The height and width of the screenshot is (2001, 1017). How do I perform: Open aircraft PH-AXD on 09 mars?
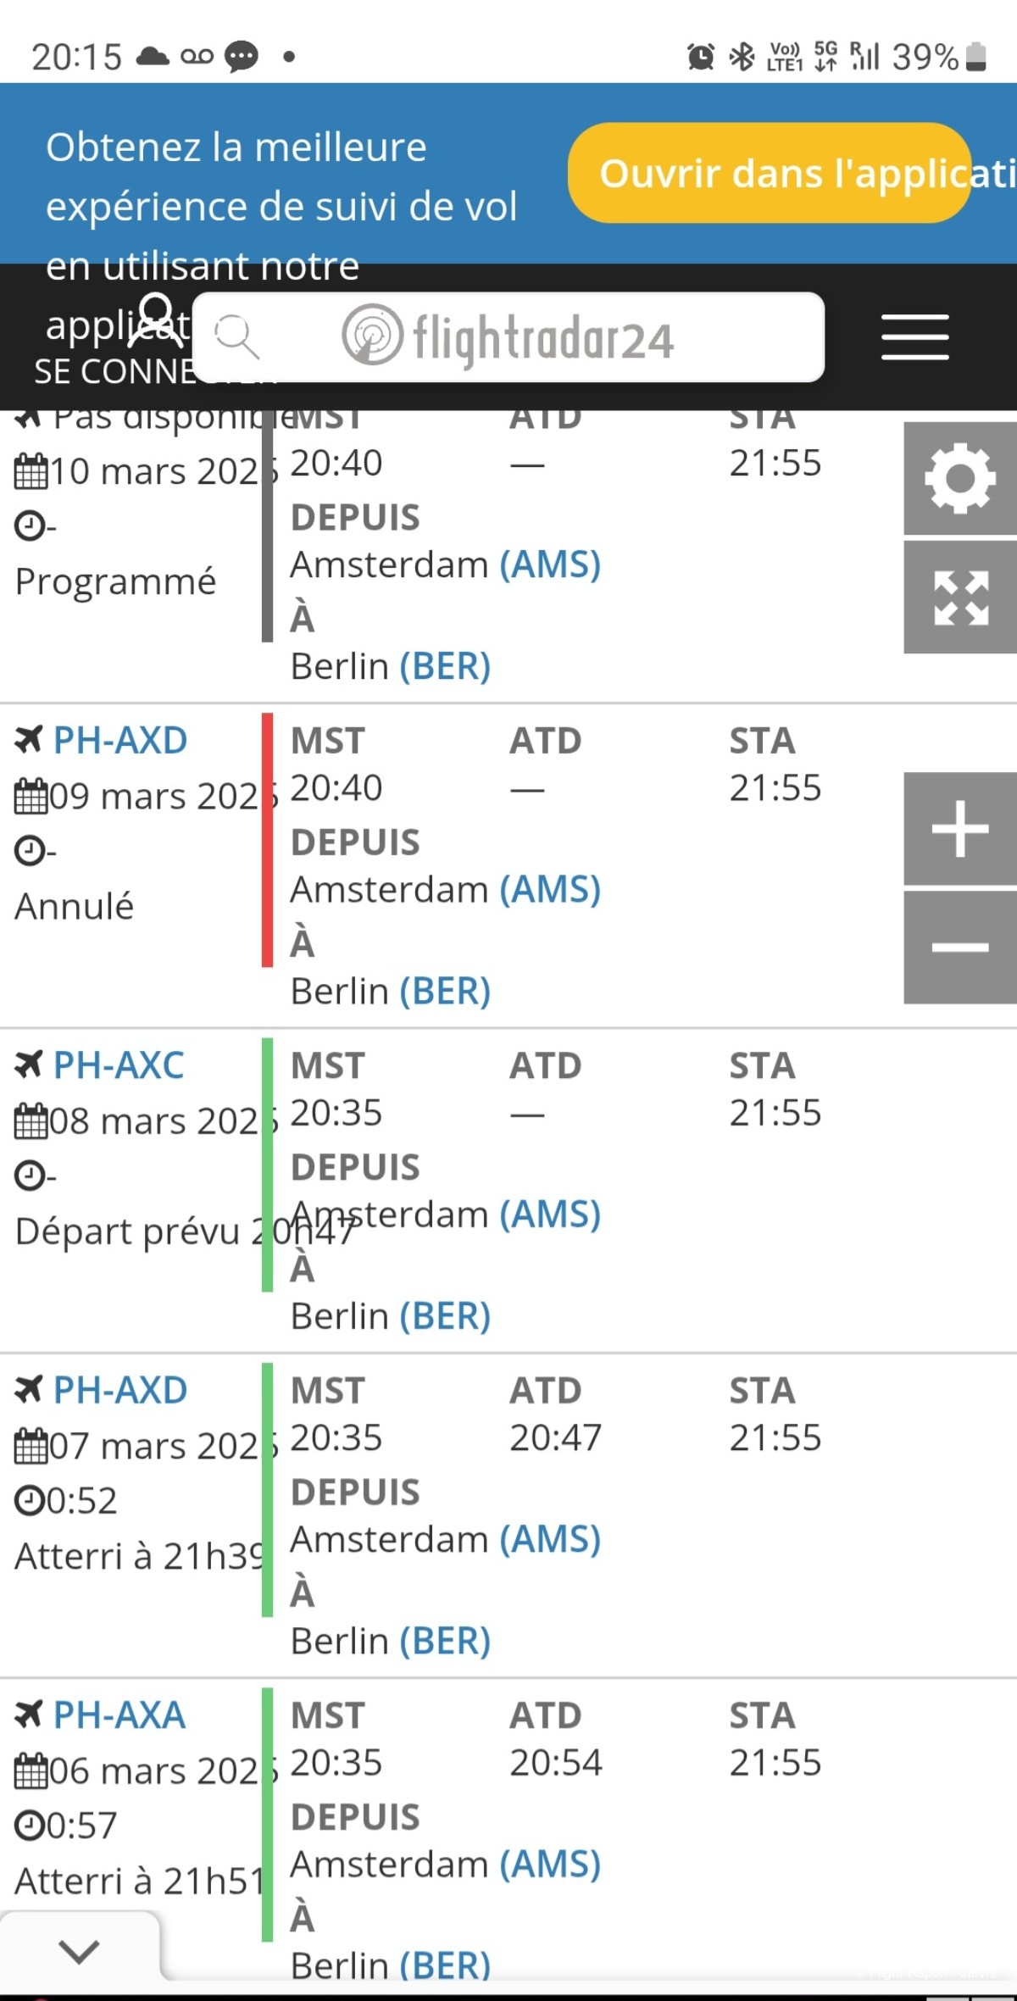point(119,741)
